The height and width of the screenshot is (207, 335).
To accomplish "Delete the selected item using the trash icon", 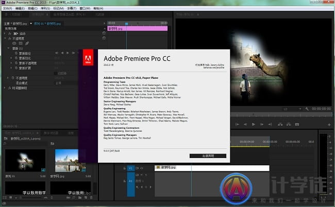I will click(91, 198).
